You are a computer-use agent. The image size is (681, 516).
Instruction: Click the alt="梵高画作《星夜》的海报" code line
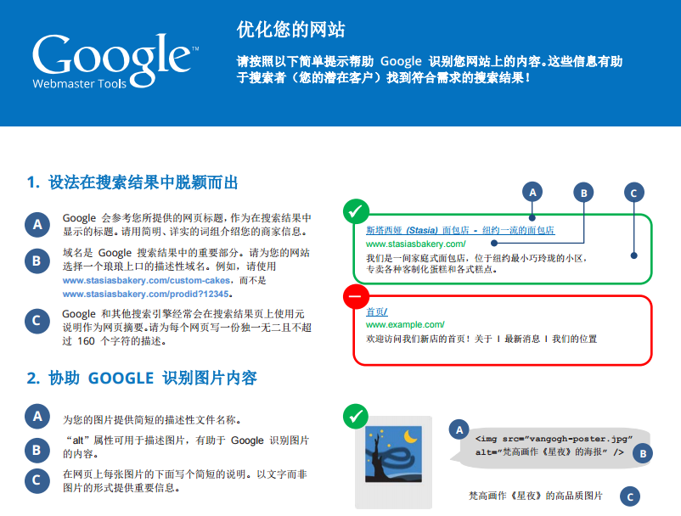(549, 451)
